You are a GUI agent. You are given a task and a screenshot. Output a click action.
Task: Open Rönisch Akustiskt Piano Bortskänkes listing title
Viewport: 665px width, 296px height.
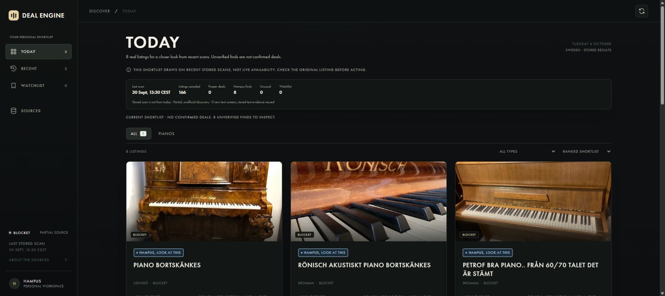point(364,265)
